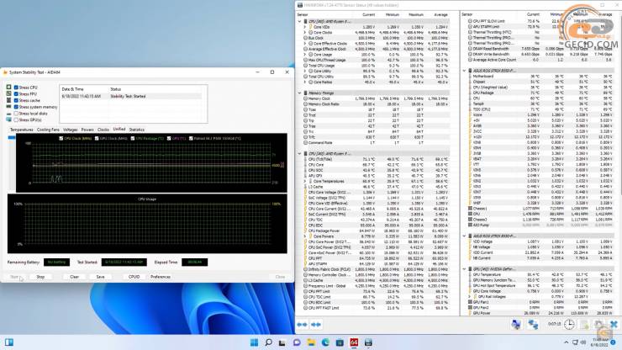The width and height of the screenshot is (622, 350).
Task: Toggle the Patriot M.2 P300 graph checkbox
Action: pos(191,138)
